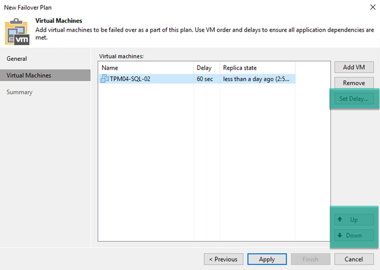This screenshot has height=270, width=380.
Task: Select the 60 sec delay cell
Action: [x=205, y=79]
